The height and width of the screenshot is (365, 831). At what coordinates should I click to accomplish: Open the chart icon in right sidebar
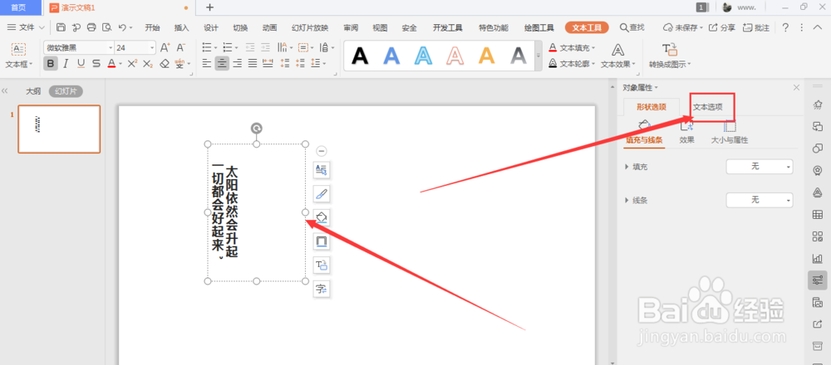coord(817,258)
